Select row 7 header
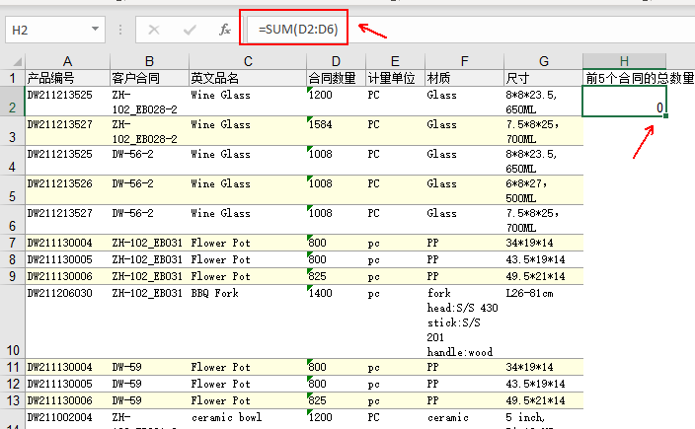This screenshot has width=695, height=429. [13, 243]
